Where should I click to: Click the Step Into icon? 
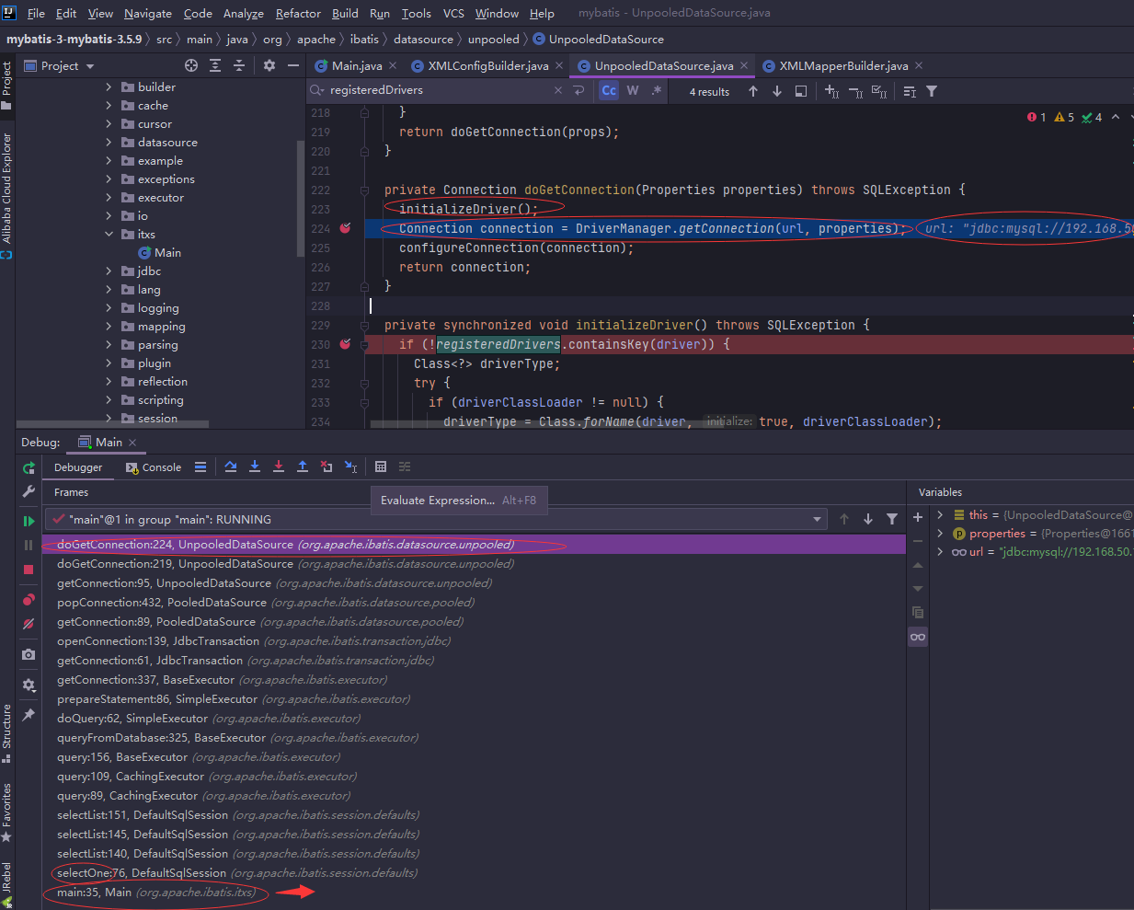[x=255, y=467]
